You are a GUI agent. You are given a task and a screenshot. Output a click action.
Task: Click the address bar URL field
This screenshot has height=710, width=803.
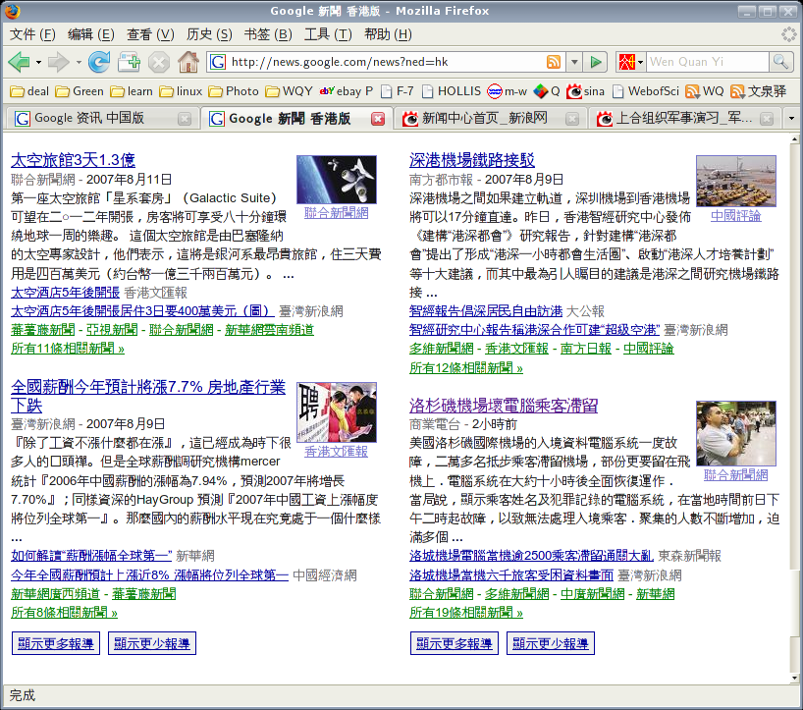click(387, 62)
